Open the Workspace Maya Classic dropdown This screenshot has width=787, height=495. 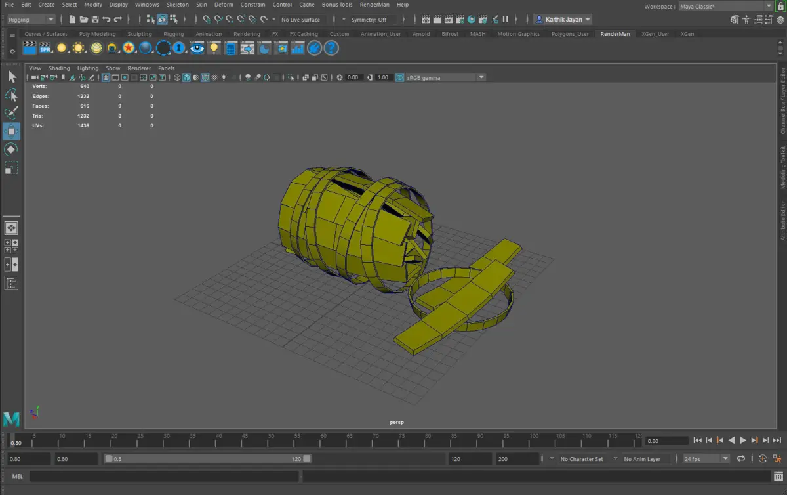pyautogui.click(x=725, y=6)
